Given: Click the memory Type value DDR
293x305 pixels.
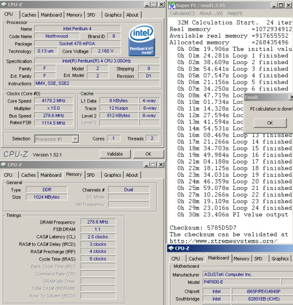Looking at the screenshot, I should click(47, 189).
